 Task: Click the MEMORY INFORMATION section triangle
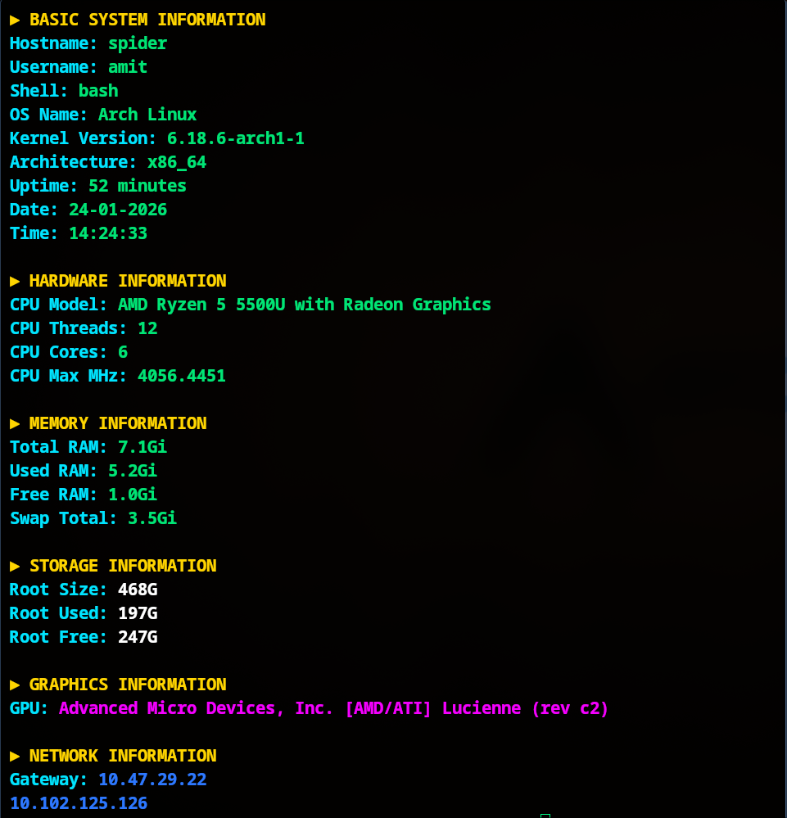pyautogui.click(x=14, y=423)
